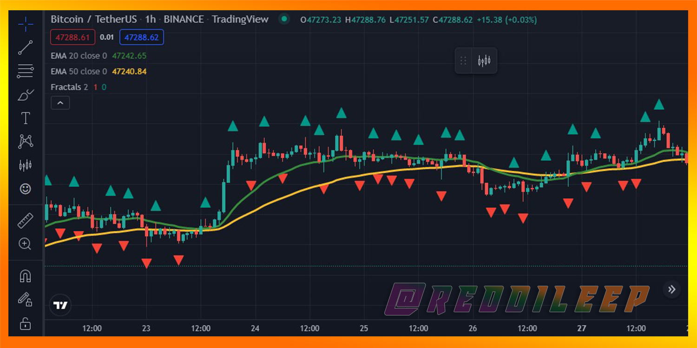Select the brush drawing tool

[x=26, y=95]
